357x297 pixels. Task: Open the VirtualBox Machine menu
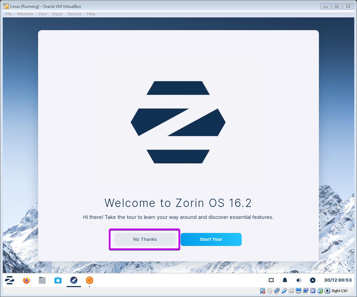25,14
